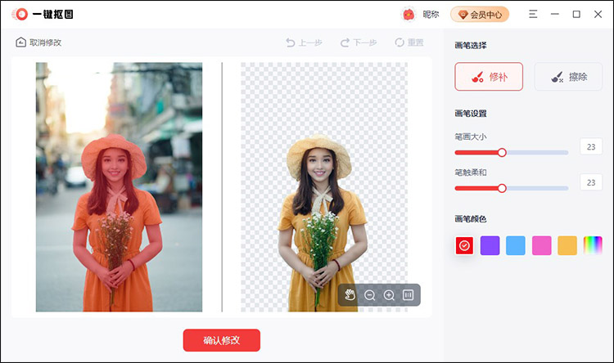This screenshot has height=363, width=614.
Task: Click the 1:1 actual size icon
Action: (x=408, y=295)
